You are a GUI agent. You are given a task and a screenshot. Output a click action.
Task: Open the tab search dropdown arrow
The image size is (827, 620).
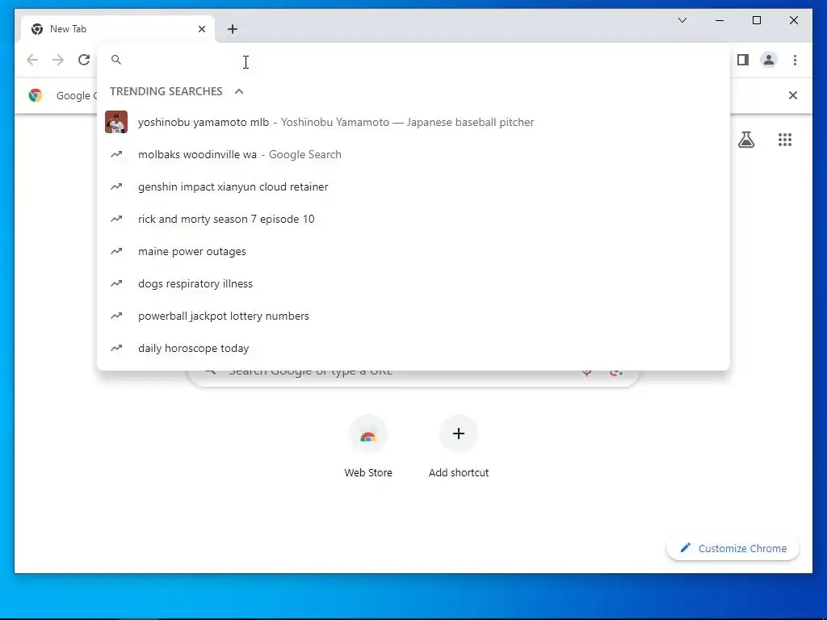coord(682,20)
